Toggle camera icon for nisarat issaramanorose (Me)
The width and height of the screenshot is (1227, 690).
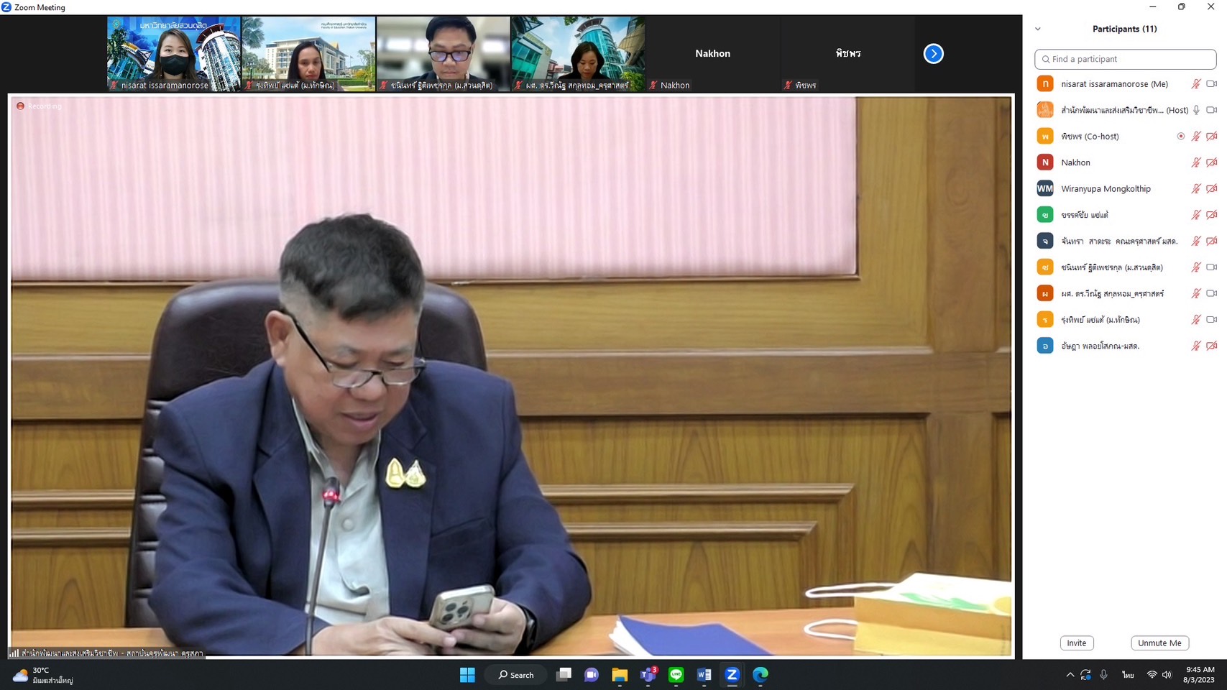(1211, 84)
